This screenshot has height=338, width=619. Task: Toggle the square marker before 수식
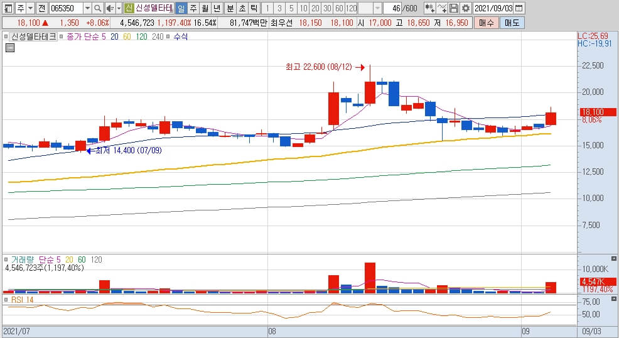(168, 36)
